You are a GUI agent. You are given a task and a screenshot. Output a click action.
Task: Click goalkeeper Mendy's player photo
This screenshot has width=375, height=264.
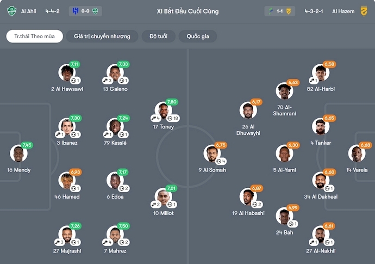coord(18,154)
